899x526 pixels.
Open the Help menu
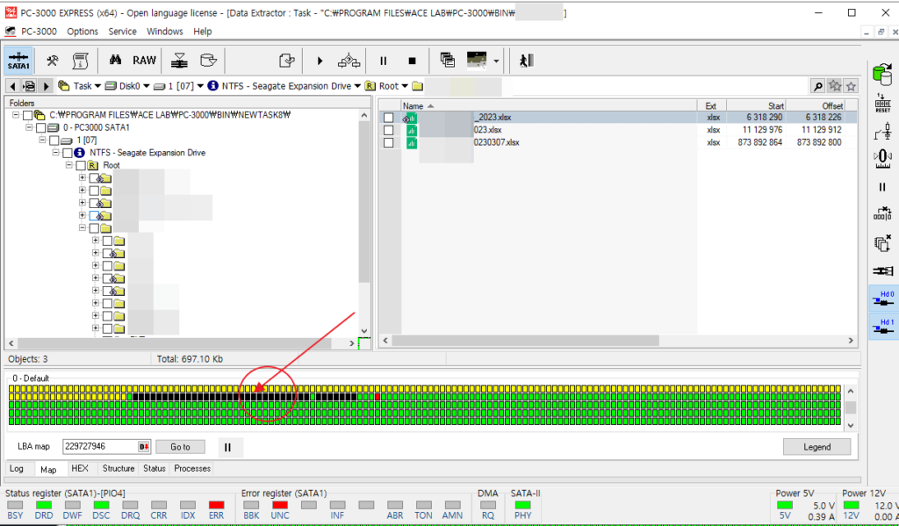pyautogui.click(x=203, y=32)
